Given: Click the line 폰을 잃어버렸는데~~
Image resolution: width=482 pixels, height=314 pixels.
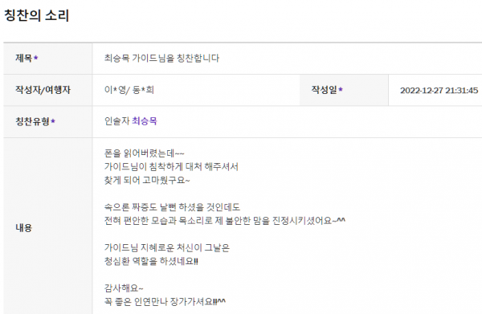Looking at the screenshot, I should pos(144,153).
